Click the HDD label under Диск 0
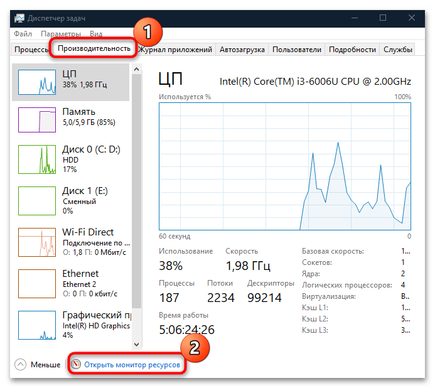 pos(70,160)
